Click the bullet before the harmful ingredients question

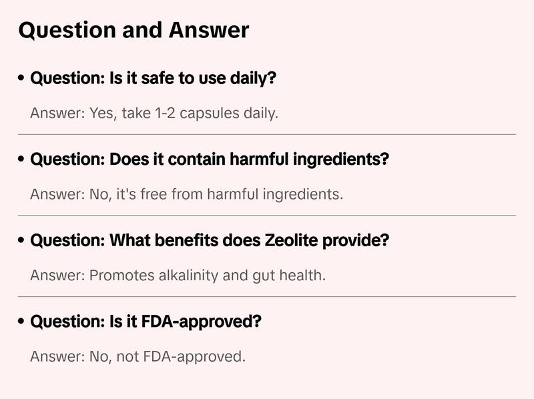22,160
